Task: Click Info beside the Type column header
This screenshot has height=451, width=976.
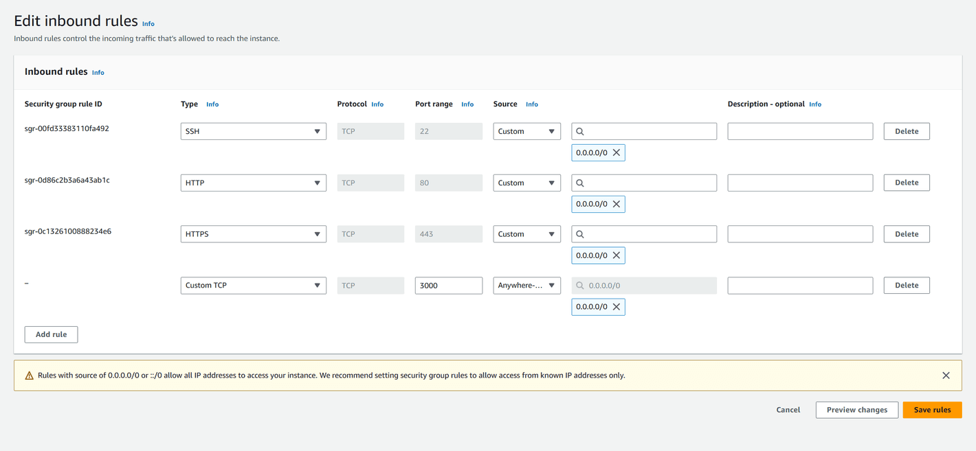Action: (212, 104)
